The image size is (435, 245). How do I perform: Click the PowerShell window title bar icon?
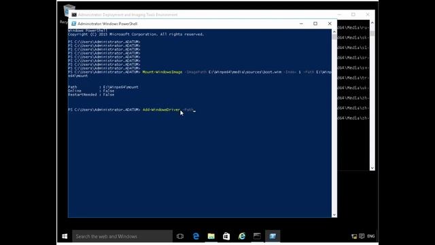click(x=74, y=24)
